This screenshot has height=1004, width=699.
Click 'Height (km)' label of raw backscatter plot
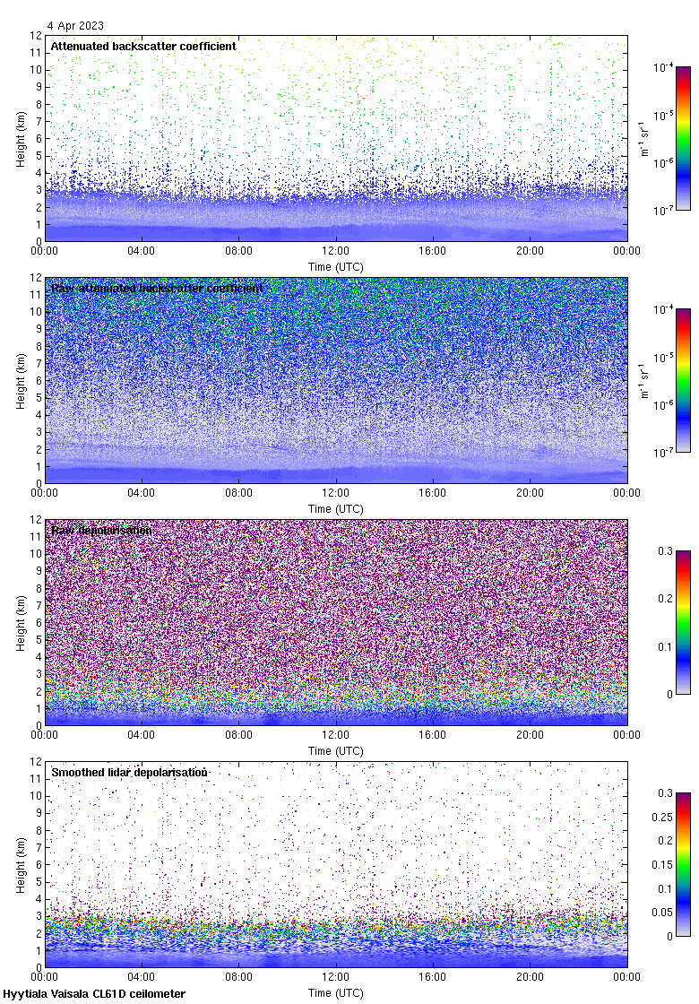click(x=22, y=382)
